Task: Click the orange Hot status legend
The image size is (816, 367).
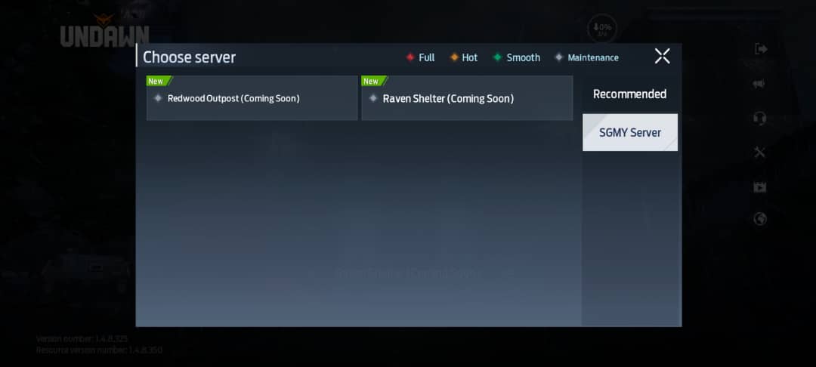Action: coord(463,57)
